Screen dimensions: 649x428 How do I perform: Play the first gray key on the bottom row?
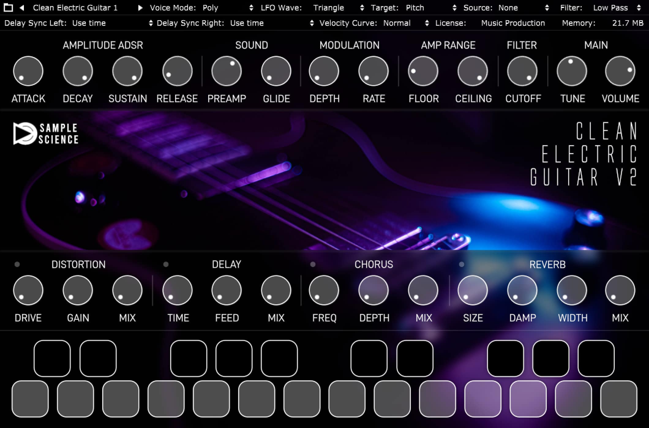[30, 399]
